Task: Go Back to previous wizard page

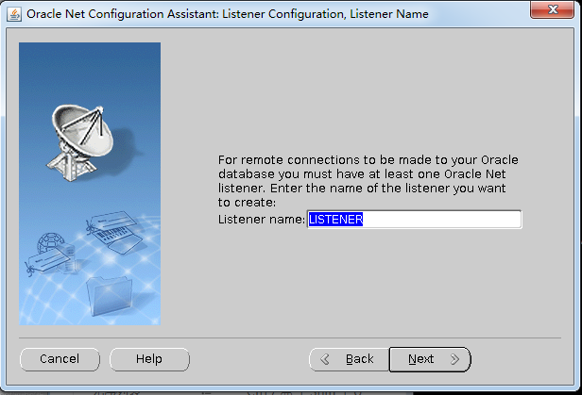Action: pos(350,359)
